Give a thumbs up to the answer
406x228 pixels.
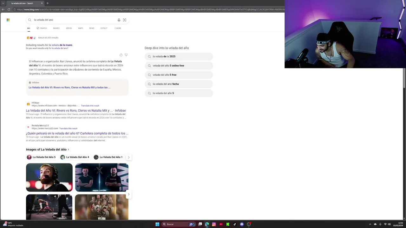[121, 55]
